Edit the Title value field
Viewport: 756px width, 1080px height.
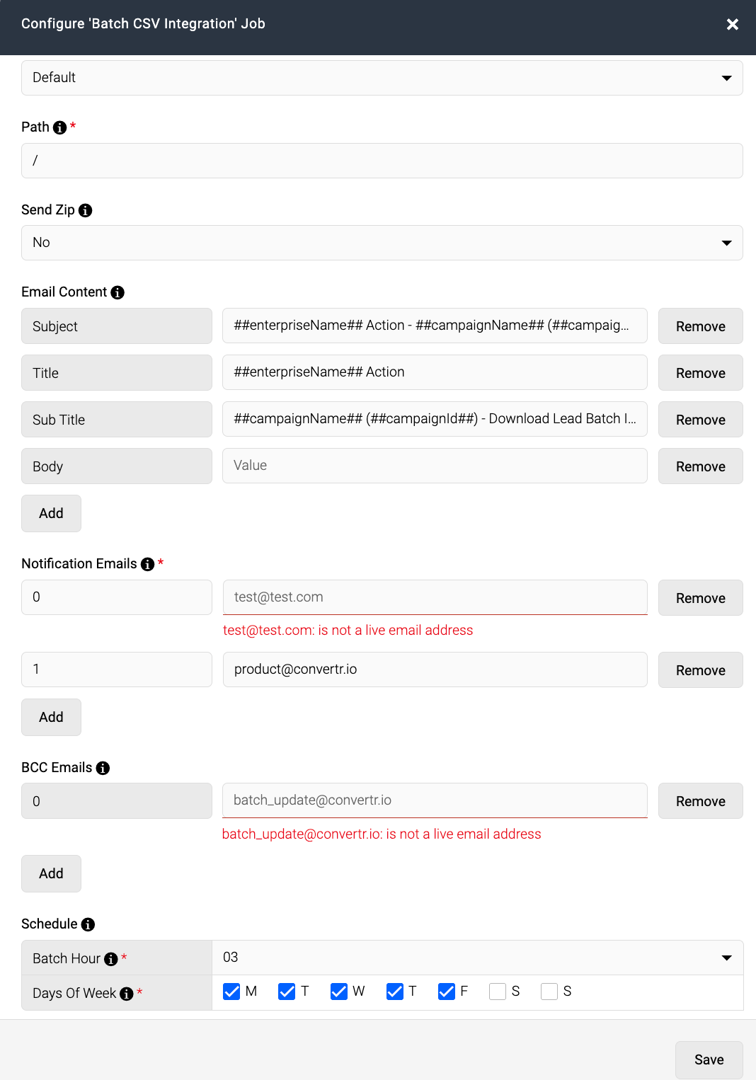pos(435,372)
